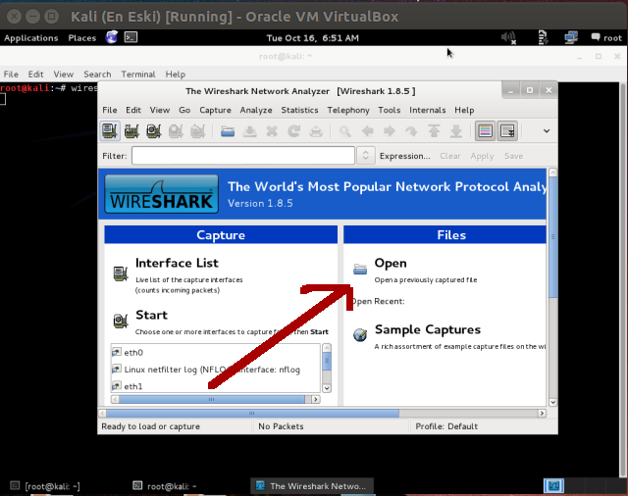Image resolution: width=628 pixels, height=496 pixels.
Task: Click the go to first packet icon
Action: tap(434, 131)
